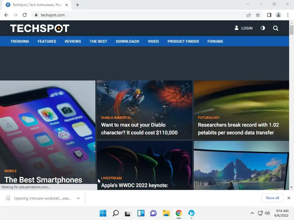Open Chrome three-dot menu
294x220 pixels.
(x=288, y=15)
